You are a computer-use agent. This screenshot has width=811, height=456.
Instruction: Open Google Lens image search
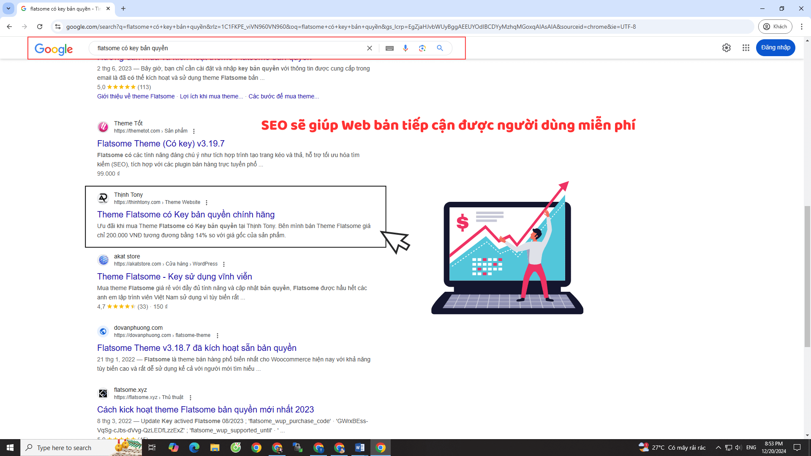(422, 48)
